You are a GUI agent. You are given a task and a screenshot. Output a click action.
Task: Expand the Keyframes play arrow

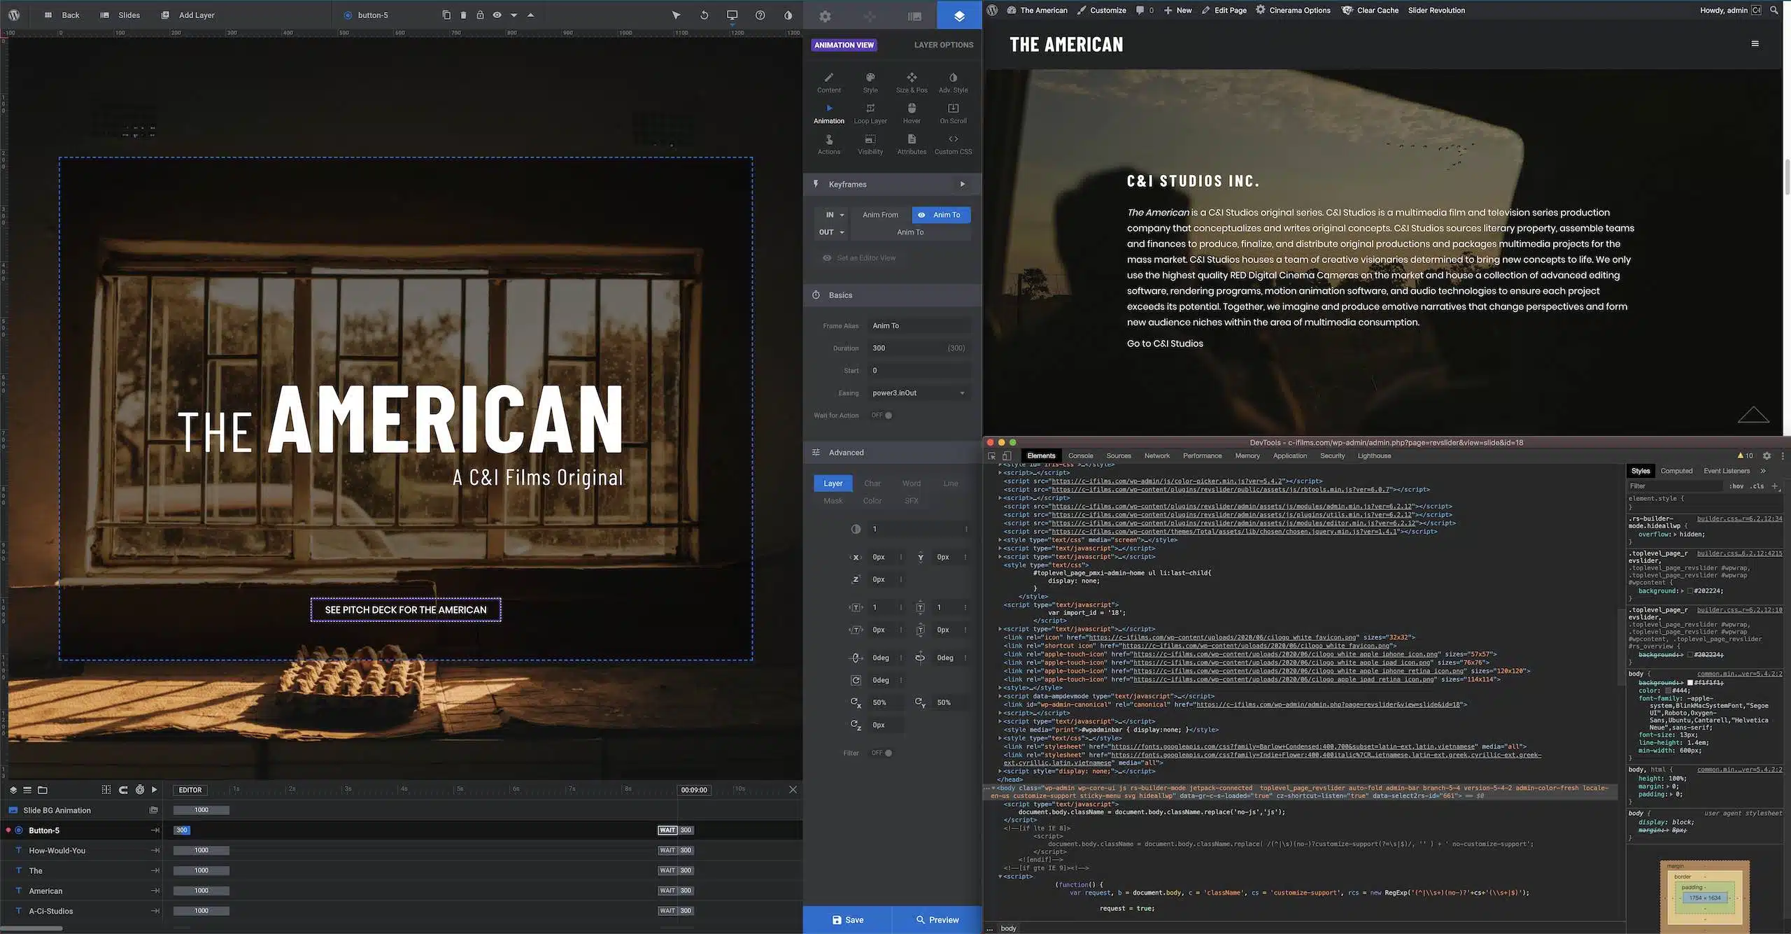coord(963,184)
